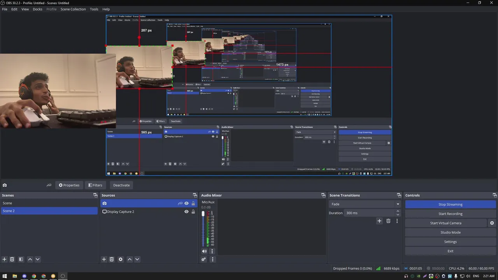The image size is (498, 280).
Task: Add a scene transition with plus icon
Action: click(379, 221)
